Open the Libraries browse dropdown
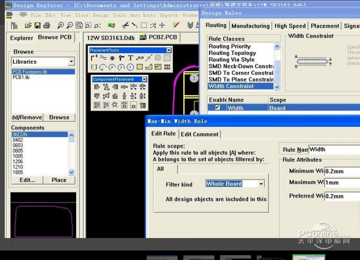Image resolution: width=360 pixels, height=260 pixels. (71, 62)
